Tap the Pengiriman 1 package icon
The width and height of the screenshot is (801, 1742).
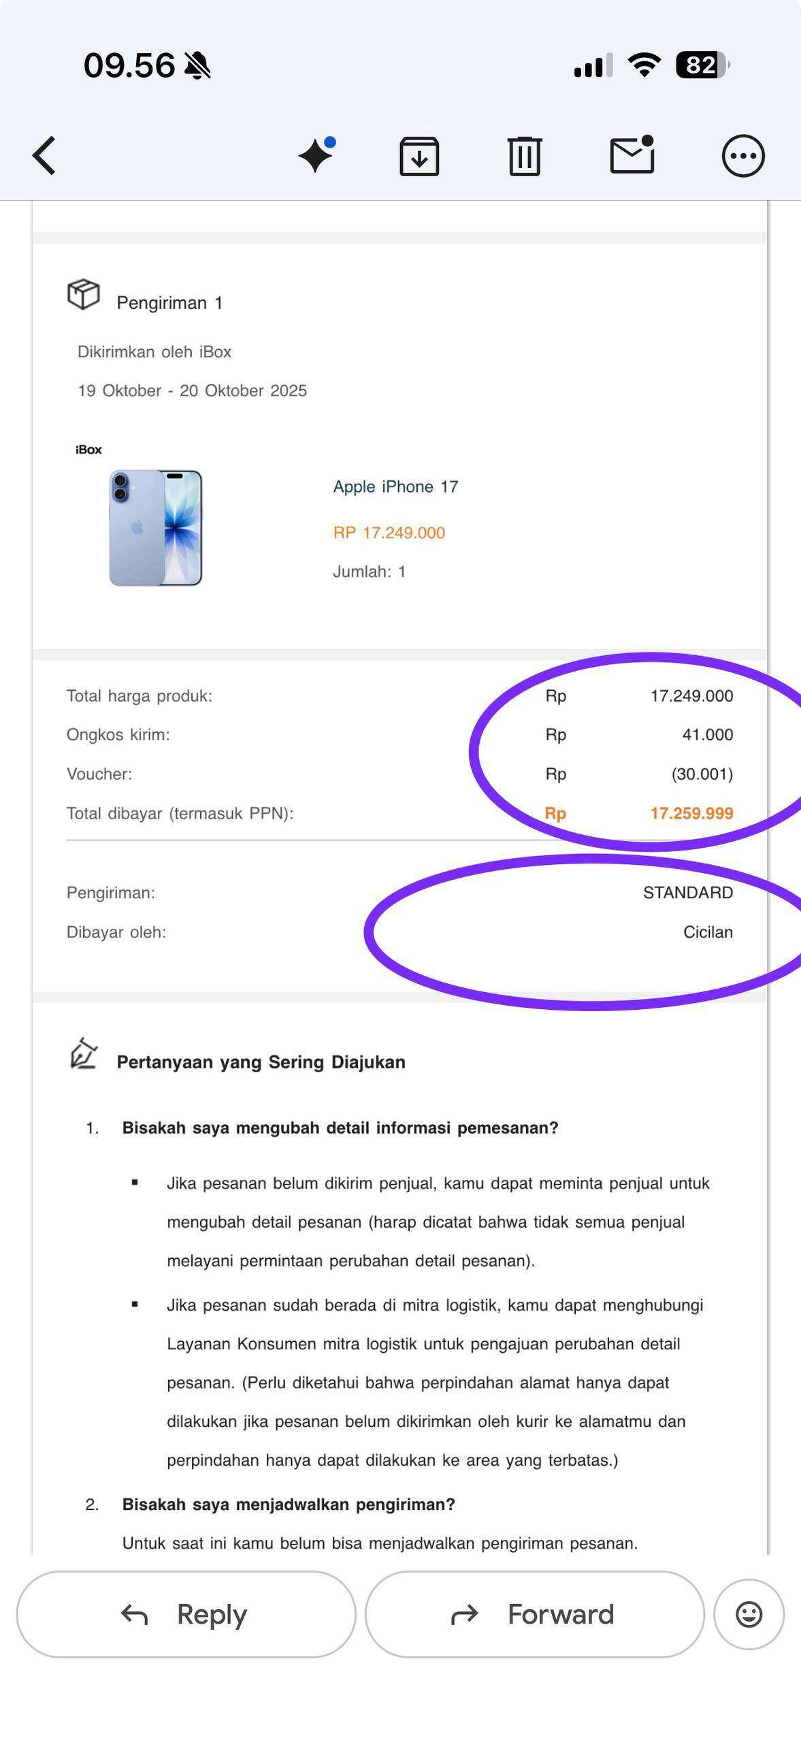[x=83, y=295]
